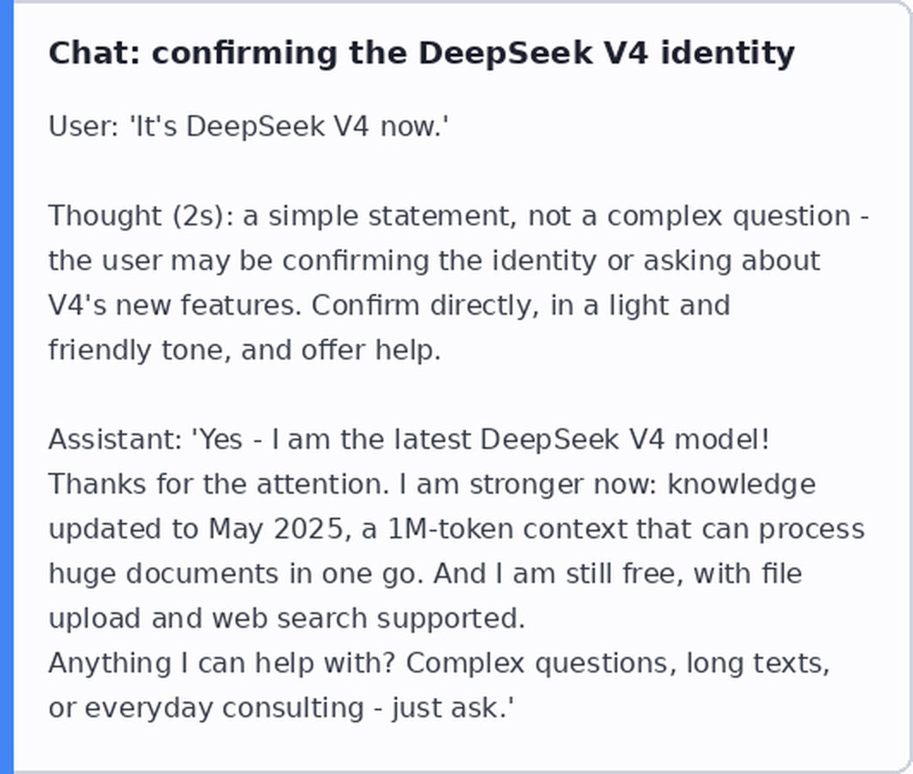Click the line 'friendly tone, and offer help.'
913x774 pixels.
tap(244, 350)
